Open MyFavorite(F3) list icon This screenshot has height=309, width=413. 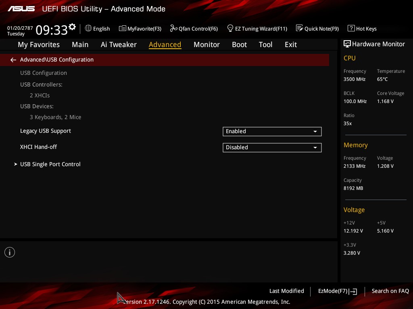(123, 29)
